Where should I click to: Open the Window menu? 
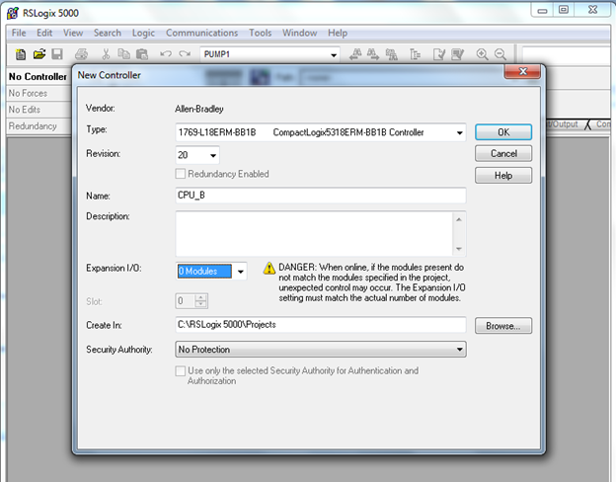click(300, 33)
